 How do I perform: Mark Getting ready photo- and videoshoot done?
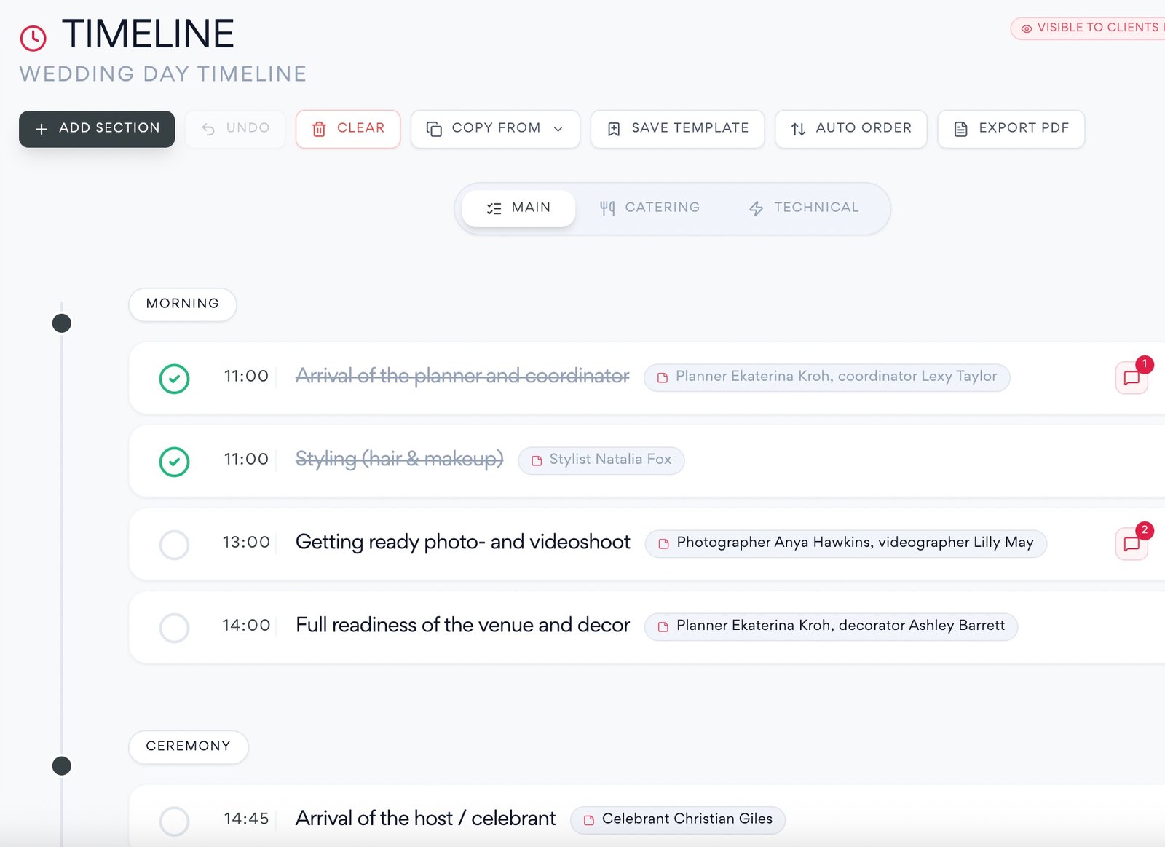coord(175,545)
